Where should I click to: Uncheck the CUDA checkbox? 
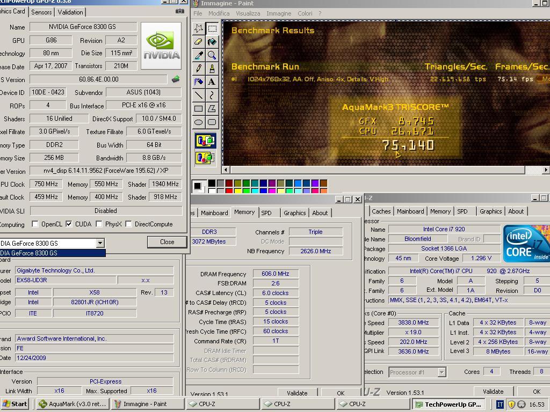point(69,224)
